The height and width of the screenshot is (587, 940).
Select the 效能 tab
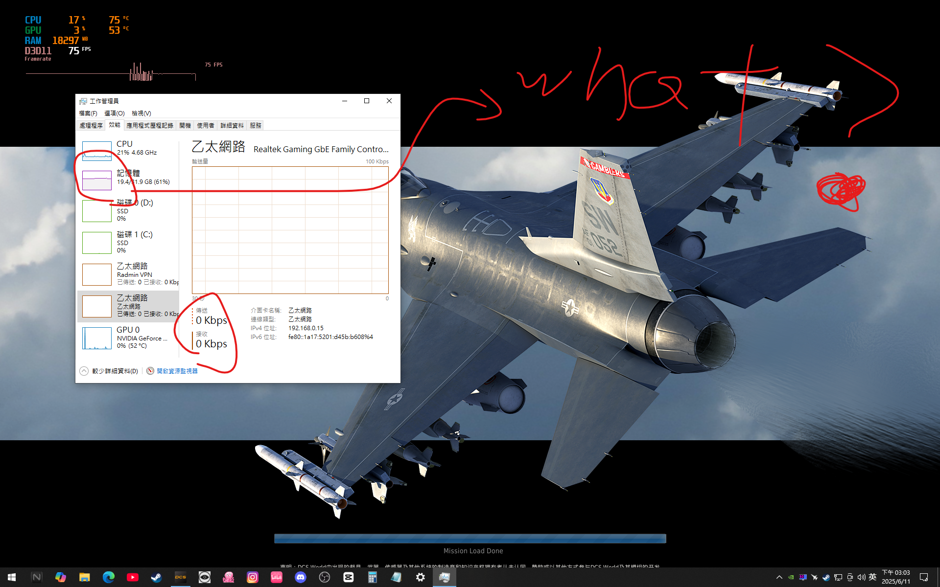[x=115, y=125]
